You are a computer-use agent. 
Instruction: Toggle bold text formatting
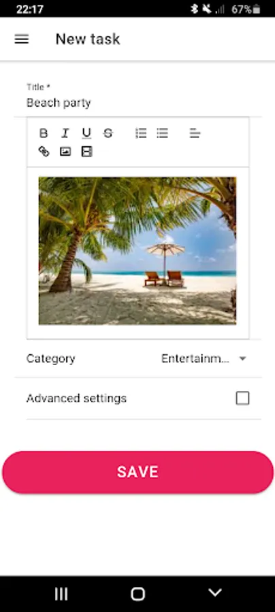click(x=44, y=133)
